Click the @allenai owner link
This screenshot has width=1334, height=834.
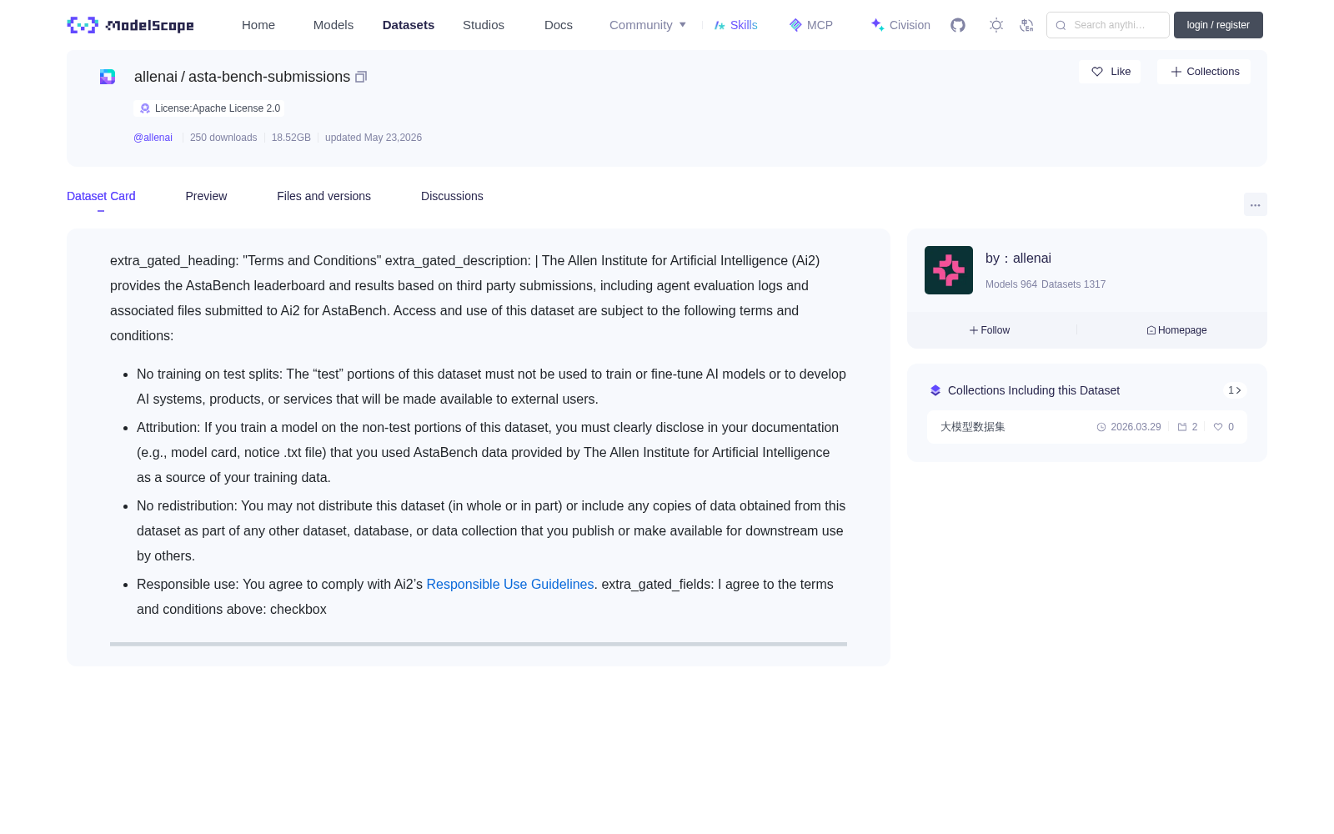[x=153, y=138]
